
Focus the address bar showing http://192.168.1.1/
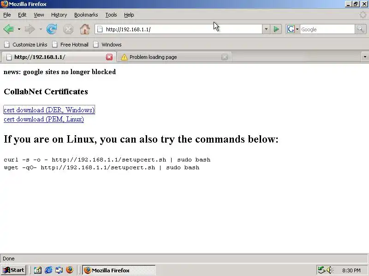click(179, 29)
